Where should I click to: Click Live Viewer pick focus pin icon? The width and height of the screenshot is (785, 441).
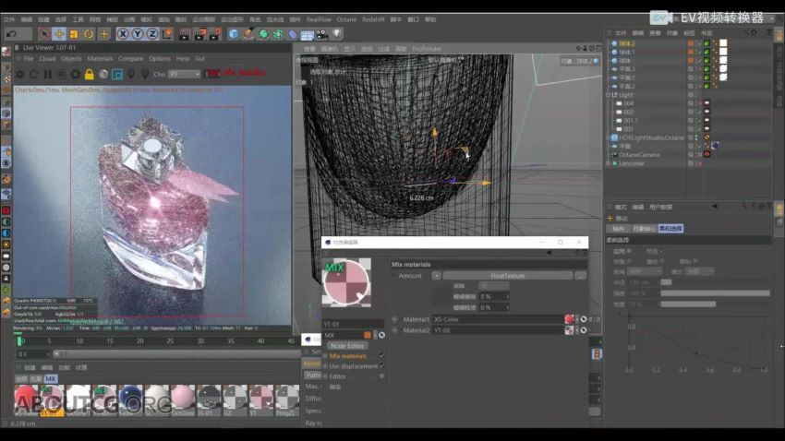131,74
